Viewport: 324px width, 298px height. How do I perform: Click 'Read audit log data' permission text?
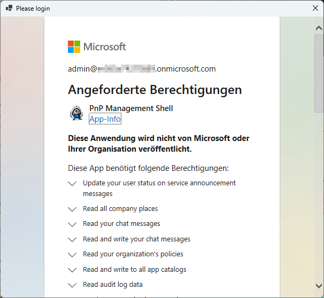tap(113, 285)
